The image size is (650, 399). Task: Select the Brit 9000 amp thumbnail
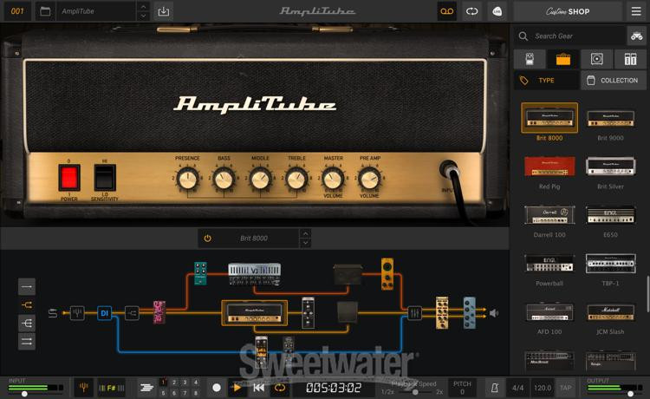(x=610, y=118)
